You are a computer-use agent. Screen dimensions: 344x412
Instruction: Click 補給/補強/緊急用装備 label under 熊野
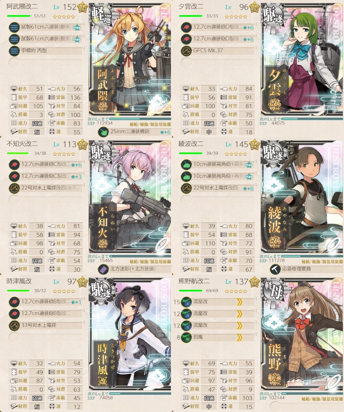pyautogui.click(x=322, y=399)
